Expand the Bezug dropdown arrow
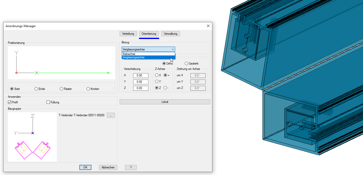The image size is (363, 175). point(173,49)
